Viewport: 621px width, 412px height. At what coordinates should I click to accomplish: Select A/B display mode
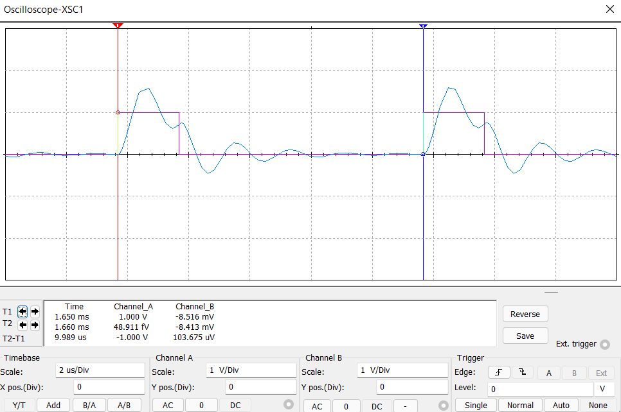click(124, 406)
